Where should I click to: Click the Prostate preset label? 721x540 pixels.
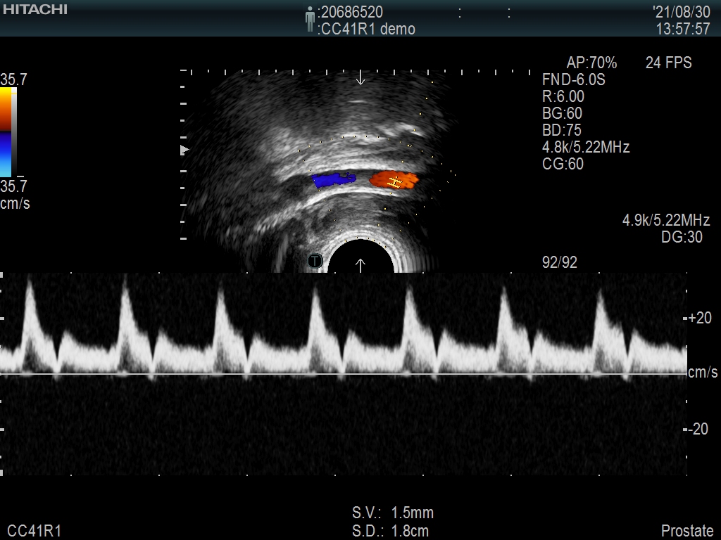pyautogui.click(x=686, y=531)
